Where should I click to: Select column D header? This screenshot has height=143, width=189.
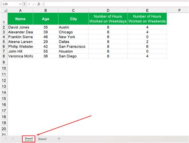coord(108,10)
